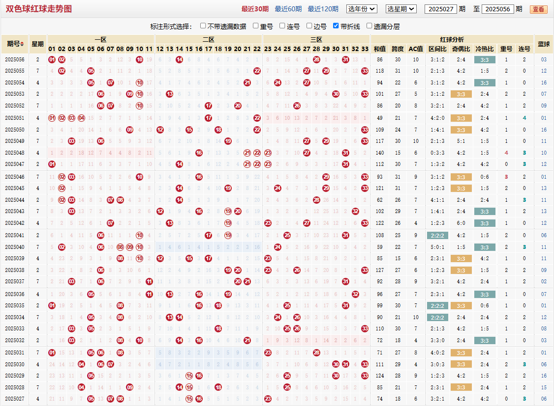Show the 最近120期 results

pos(323,9)
